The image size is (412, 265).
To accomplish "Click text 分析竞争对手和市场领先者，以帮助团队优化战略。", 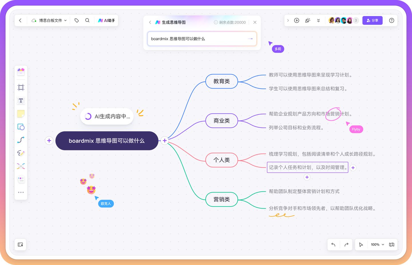I will (x=323, y=208).
